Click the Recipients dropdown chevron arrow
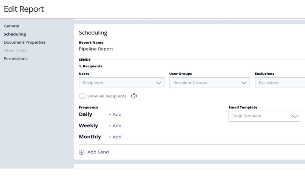This screenshot has height=189, width=305. pos(158,83)
